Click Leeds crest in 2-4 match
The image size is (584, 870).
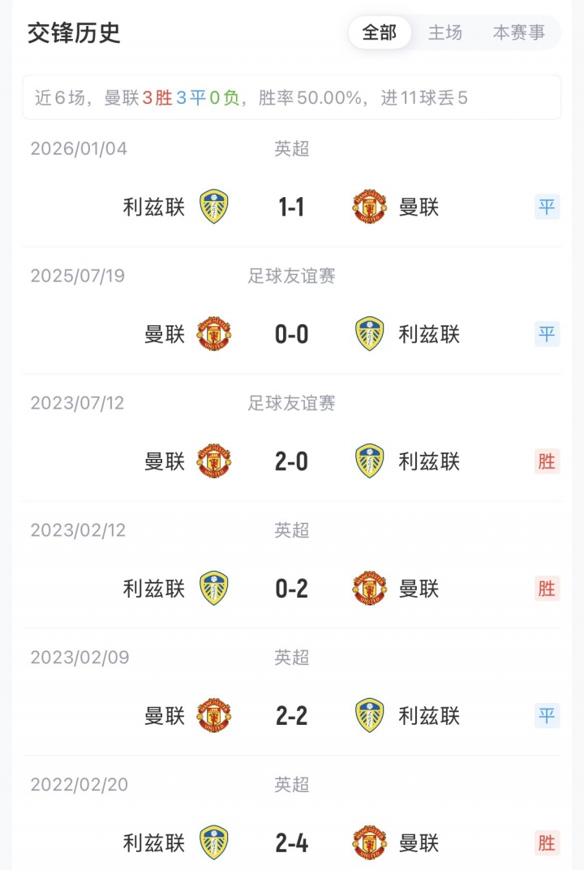(x=214, y=843)
